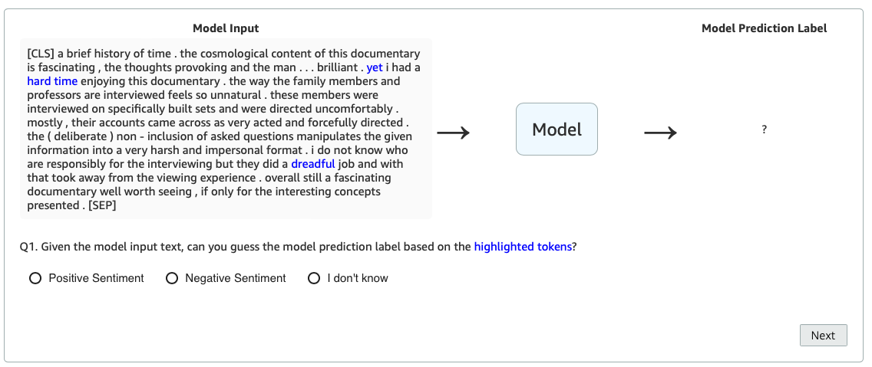Click the question mark prediction placeholder

coord(764,130)
